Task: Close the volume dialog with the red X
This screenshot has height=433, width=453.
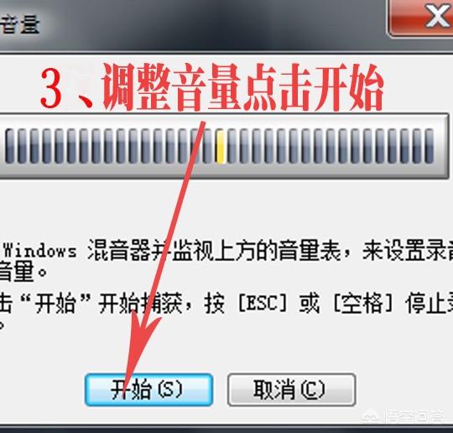Action: point(422,18)
